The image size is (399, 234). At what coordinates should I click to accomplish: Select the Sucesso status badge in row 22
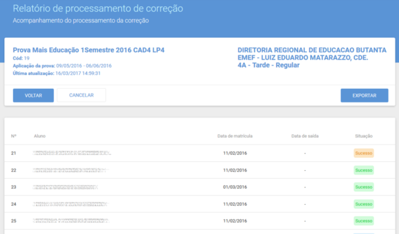pos(363,170)
